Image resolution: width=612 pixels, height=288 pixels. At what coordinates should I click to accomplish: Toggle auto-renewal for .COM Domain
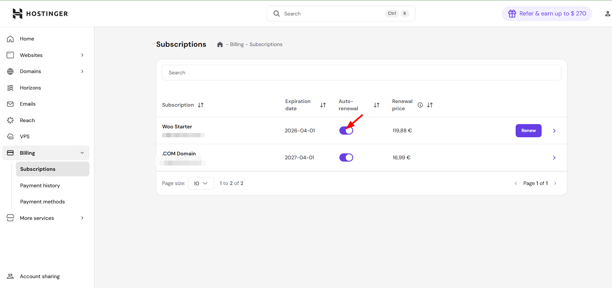click(346, 158)
